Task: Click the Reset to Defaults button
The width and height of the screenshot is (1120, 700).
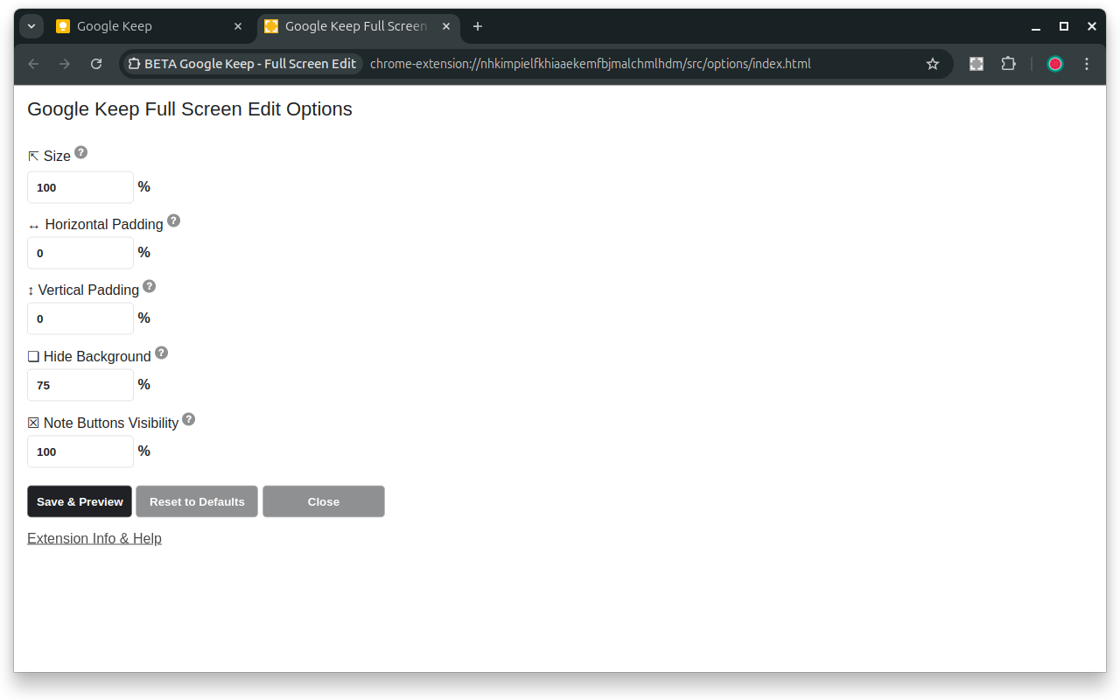Action: click(x=196, y=501)
